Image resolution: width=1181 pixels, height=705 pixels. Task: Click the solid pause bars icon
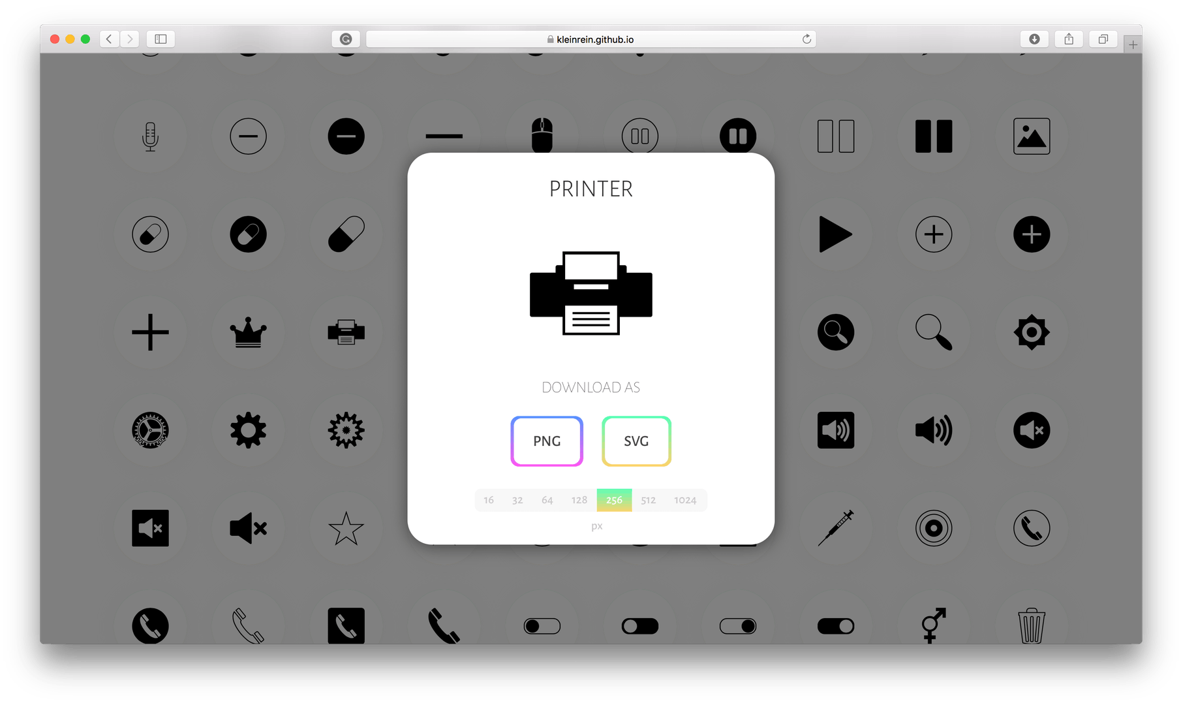click(x=934, y=136)
